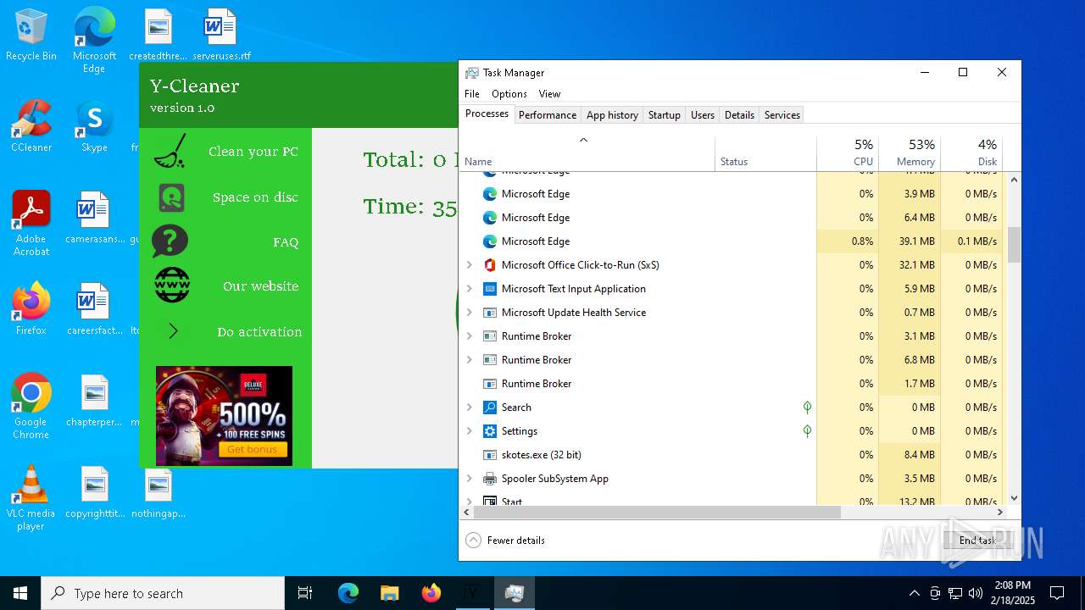This screenshot has width=1085, height=610.
Task: Switch to the Services tab
Action: tap(782, 115)
